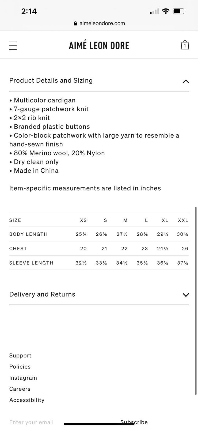Tap the cellular signal bars icon
The image size is (198, 429).
click(154, 11)
